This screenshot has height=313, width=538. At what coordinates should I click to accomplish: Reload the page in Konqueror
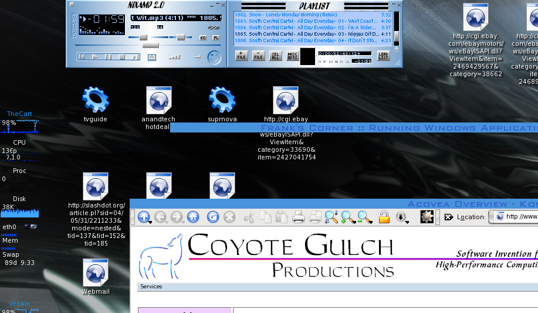click(x=213, y=217)
